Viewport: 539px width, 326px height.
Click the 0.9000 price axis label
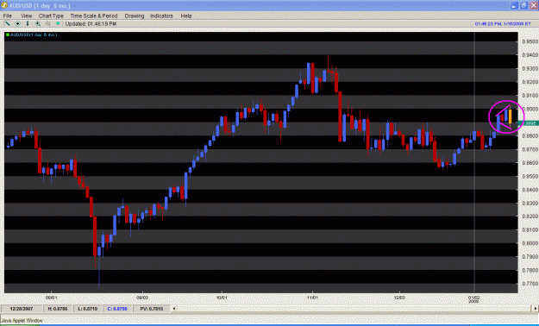(x=530, y=109)
